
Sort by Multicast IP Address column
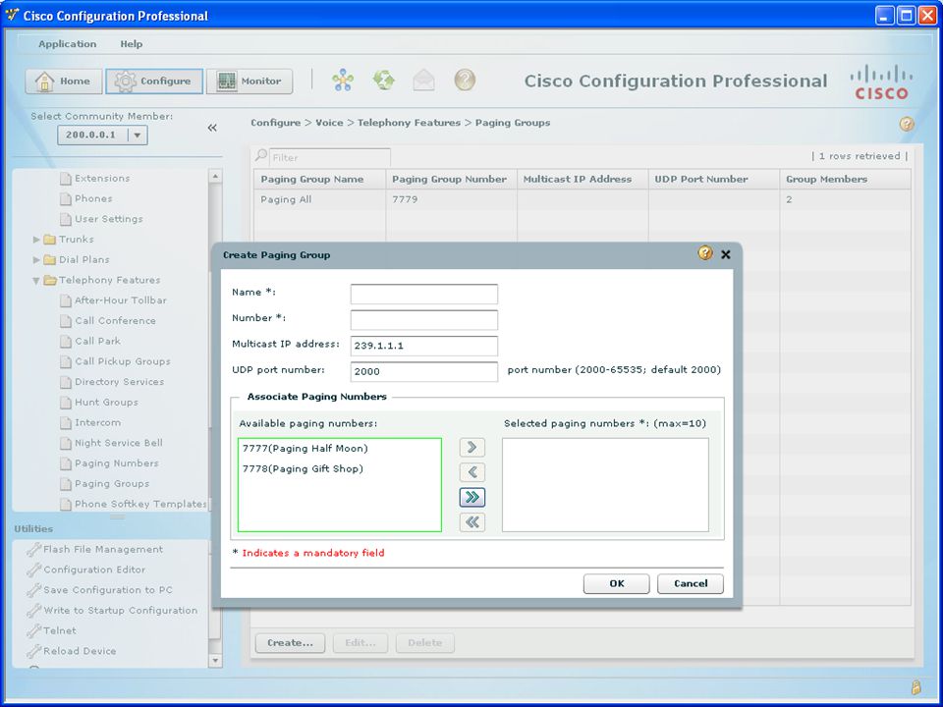582,179
